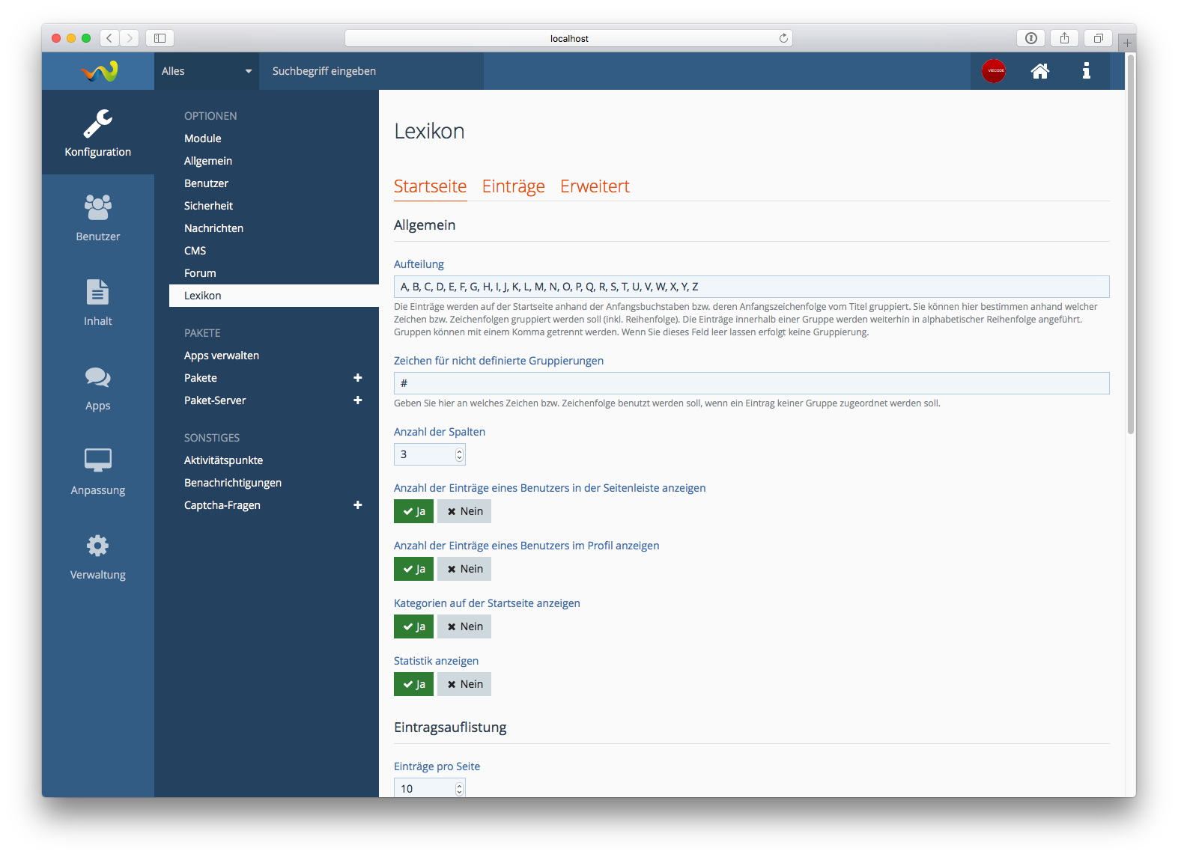Click the red user avatar
The width and height of the screenshot is (1178, 857).
(994, 71)
